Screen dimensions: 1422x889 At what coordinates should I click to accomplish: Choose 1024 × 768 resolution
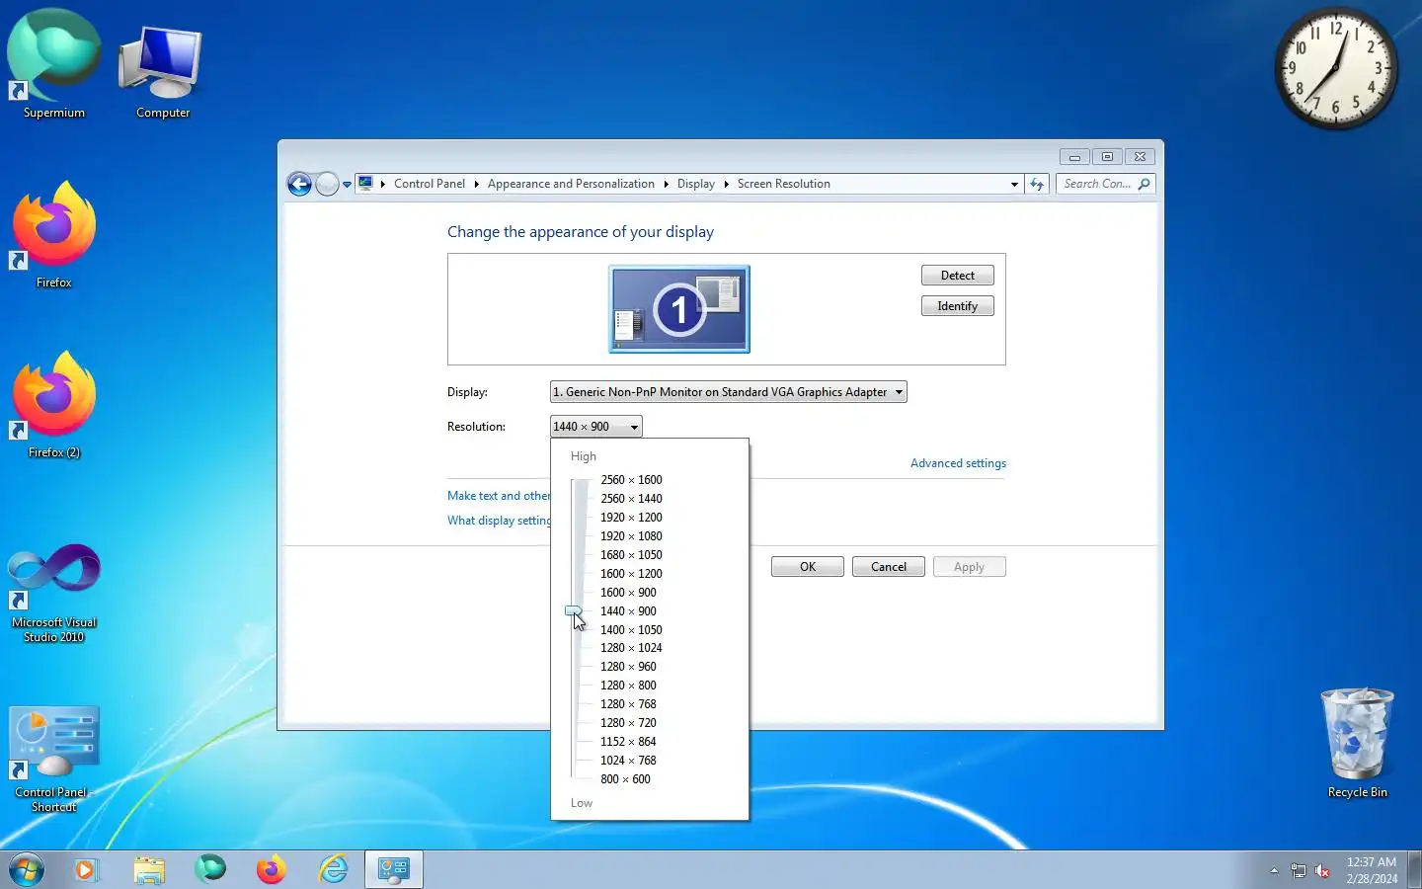tap(628, 761)
